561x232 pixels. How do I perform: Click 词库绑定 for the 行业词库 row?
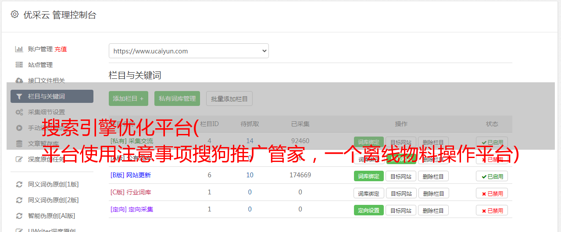point(369,193)
